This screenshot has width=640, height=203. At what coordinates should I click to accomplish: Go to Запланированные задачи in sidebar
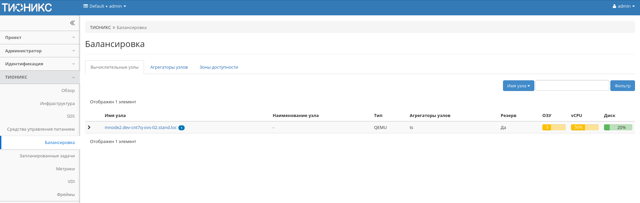tap(47, 156)
